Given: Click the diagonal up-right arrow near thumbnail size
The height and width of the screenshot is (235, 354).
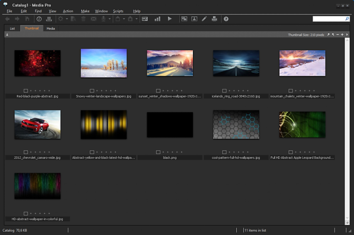Looking at the screenshot, I should coord(328,35).
